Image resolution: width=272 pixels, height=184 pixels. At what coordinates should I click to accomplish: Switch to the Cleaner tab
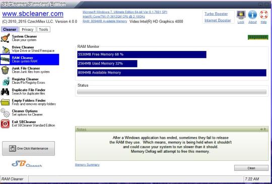click(x=10, y=29)
